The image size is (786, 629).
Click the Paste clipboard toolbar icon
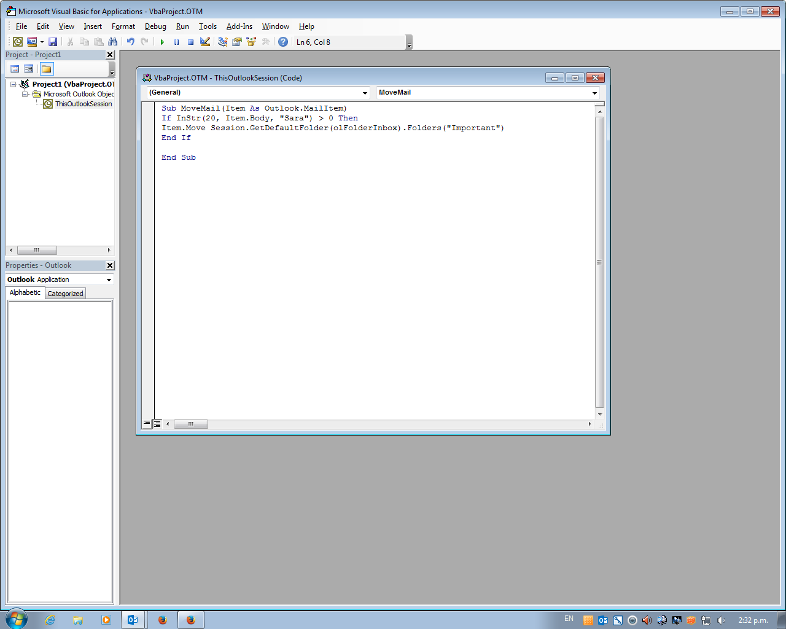pyautogui.click(x=98, y=42)
